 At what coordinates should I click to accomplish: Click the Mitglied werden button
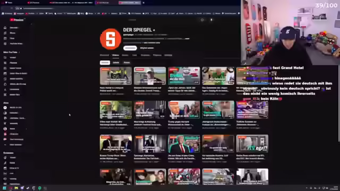pyautogui.click(x=147, y=48)
